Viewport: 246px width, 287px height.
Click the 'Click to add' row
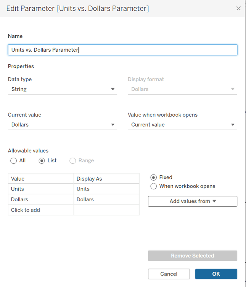tap(74, 210)
